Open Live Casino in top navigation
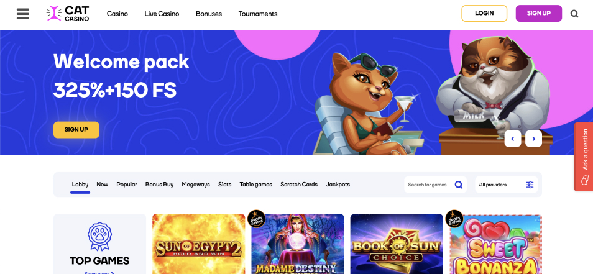 pos(162,14)
